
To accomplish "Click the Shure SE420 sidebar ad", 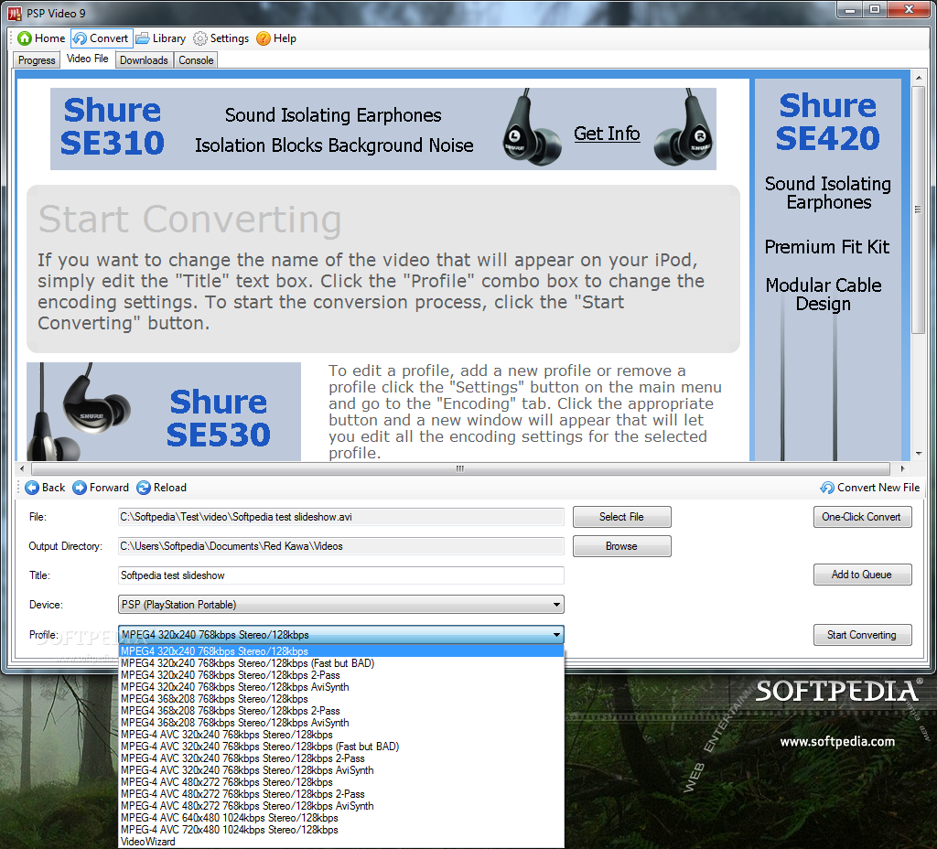I will 827,270.
